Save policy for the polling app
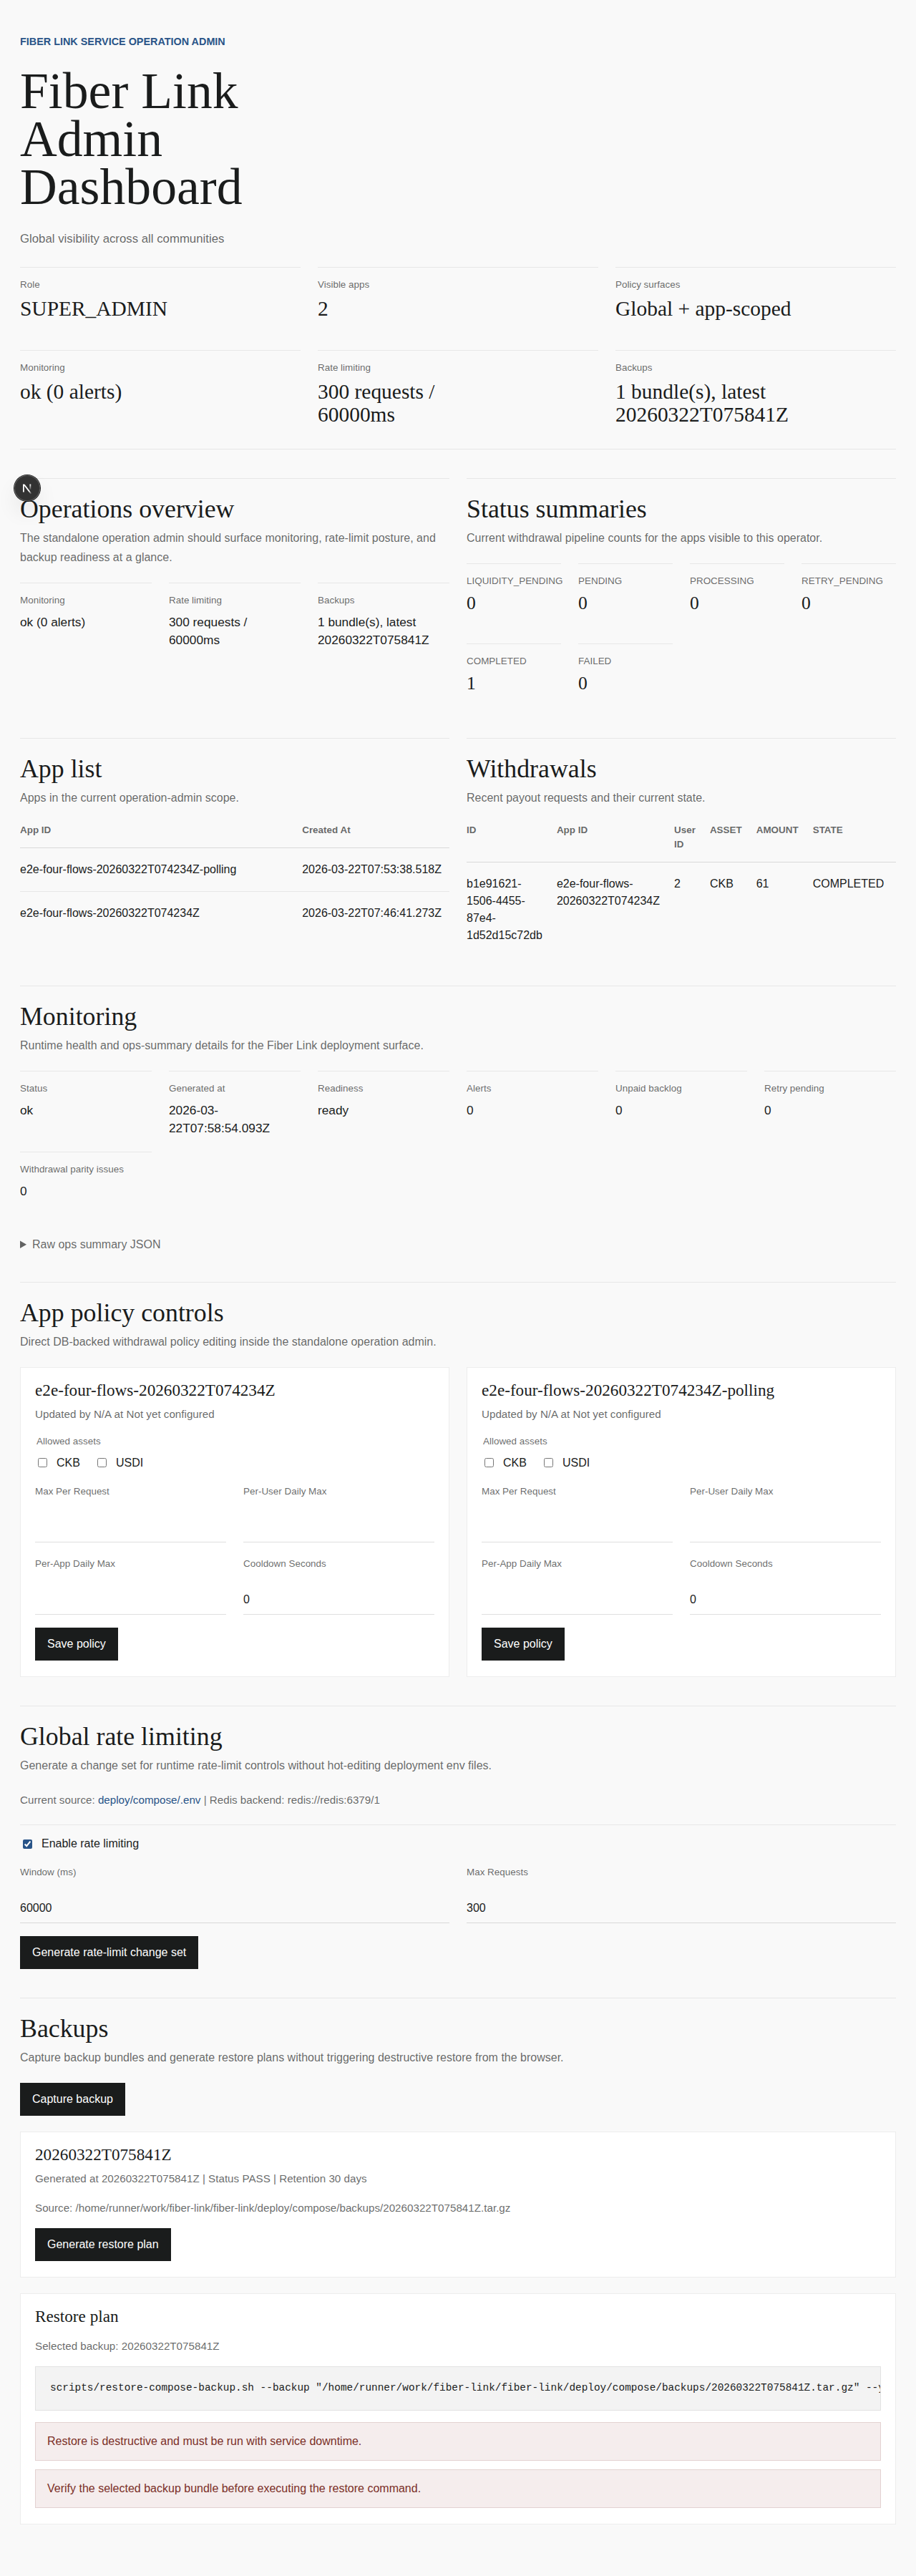Image resolution: width=916 pixels, height=2576 pixels. [522, 1643]
